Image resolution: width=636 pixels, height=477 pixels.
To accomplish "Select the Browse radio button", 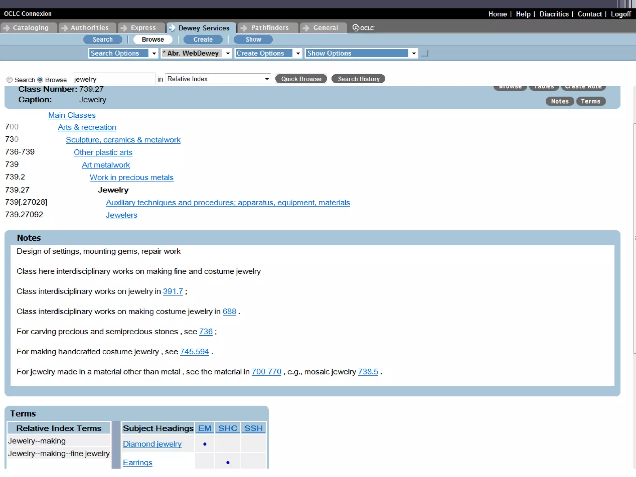I will click(x=40, y=80).
